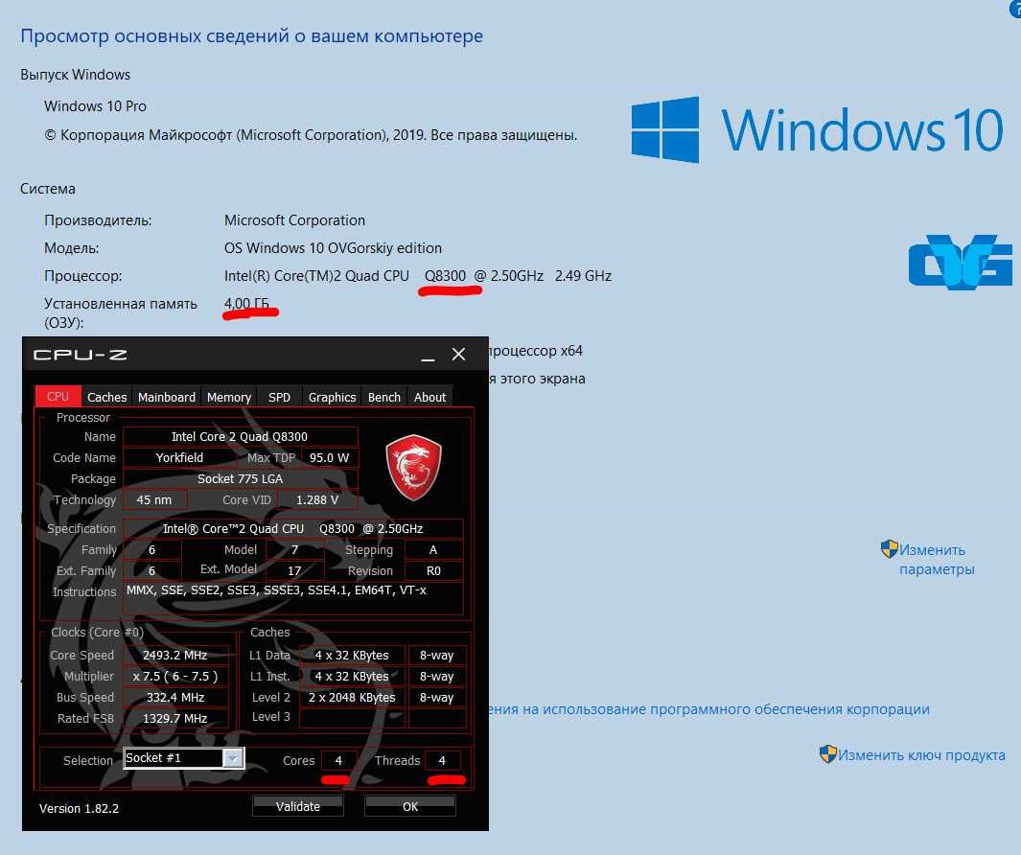Click the 'Windows 10 Pro' edition text
Screen dimensions: 1021x855
[95, 106]
